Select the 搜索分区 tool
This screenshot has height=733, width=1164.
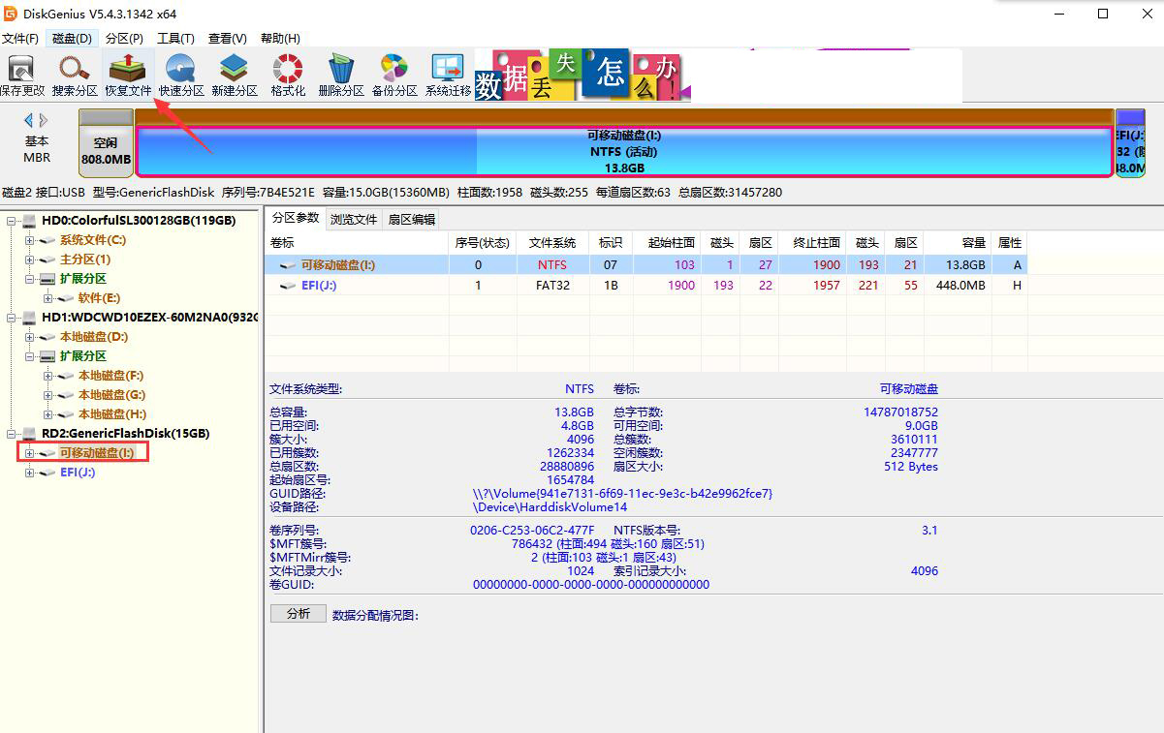tap(76, 73)
